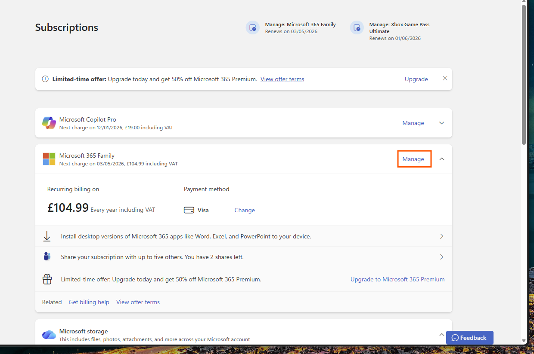Screen dimensions: 534x354
Task: Click the Manage Xbox Game Pass Ultimate icon
Action: click(357, 27)
